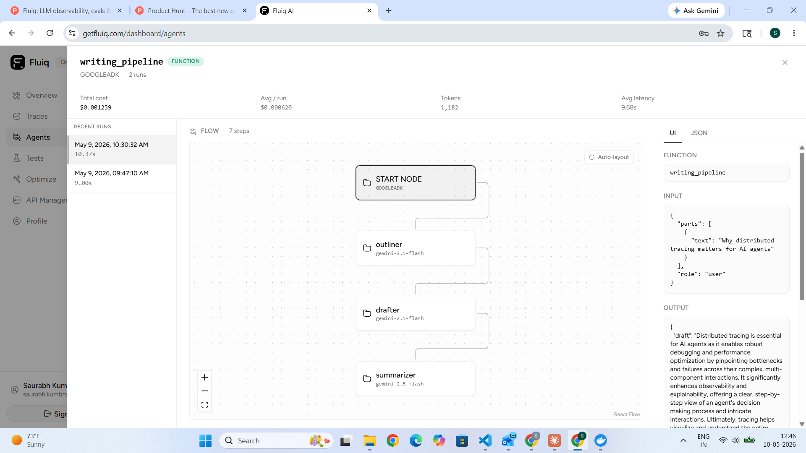Open the Chrome three-dot menu

794,33
